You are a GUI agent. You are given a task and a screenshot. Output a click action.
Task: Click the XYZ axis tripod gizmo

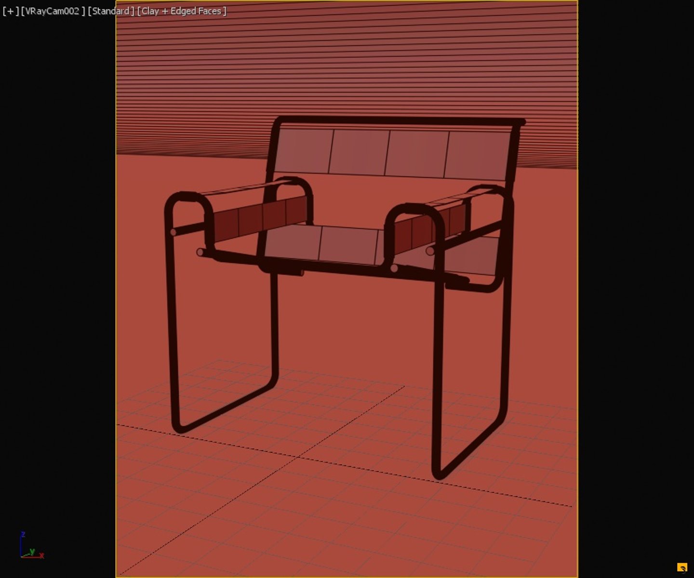click(x=32, y=546)
